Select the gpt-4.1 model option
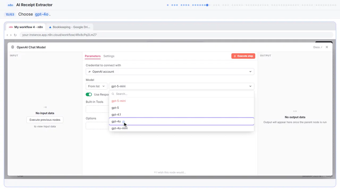Viewport: 340px width, 191px height. pyautogui.click(x=181, y=115)
